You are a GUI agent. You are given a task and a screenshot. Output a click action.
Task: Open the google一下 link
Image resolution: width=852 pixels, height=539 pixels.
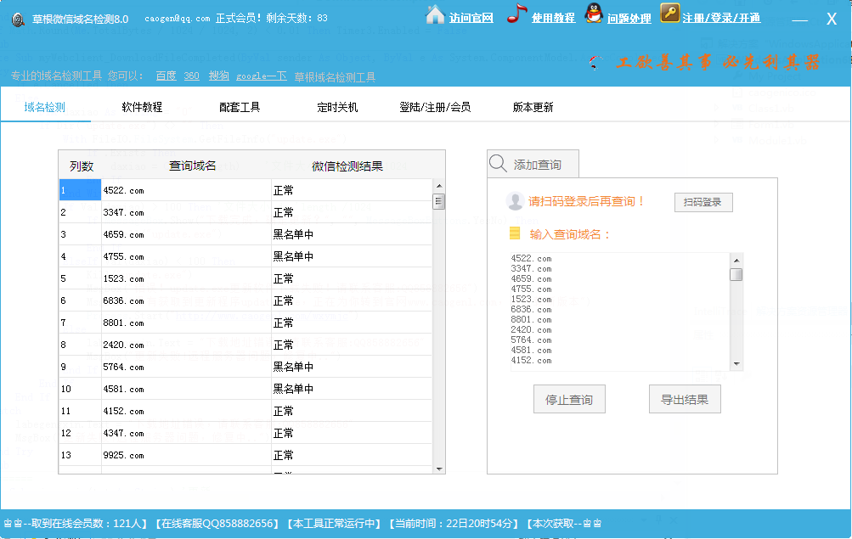point(261,76)
